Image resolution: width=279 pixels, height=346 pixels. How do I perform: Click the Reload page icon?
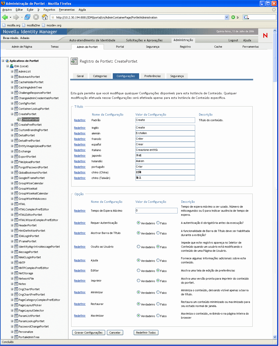click(x=27, y=17)
